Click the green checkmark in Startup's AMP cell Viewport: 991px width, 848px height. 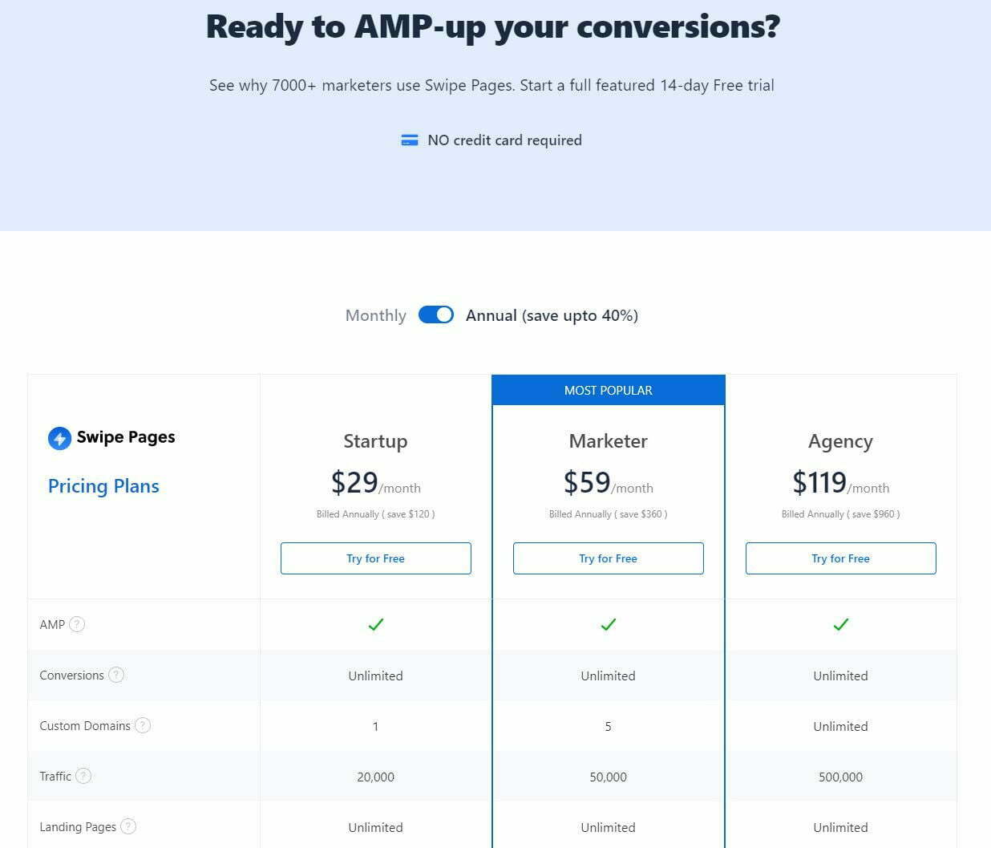point(375,625)
